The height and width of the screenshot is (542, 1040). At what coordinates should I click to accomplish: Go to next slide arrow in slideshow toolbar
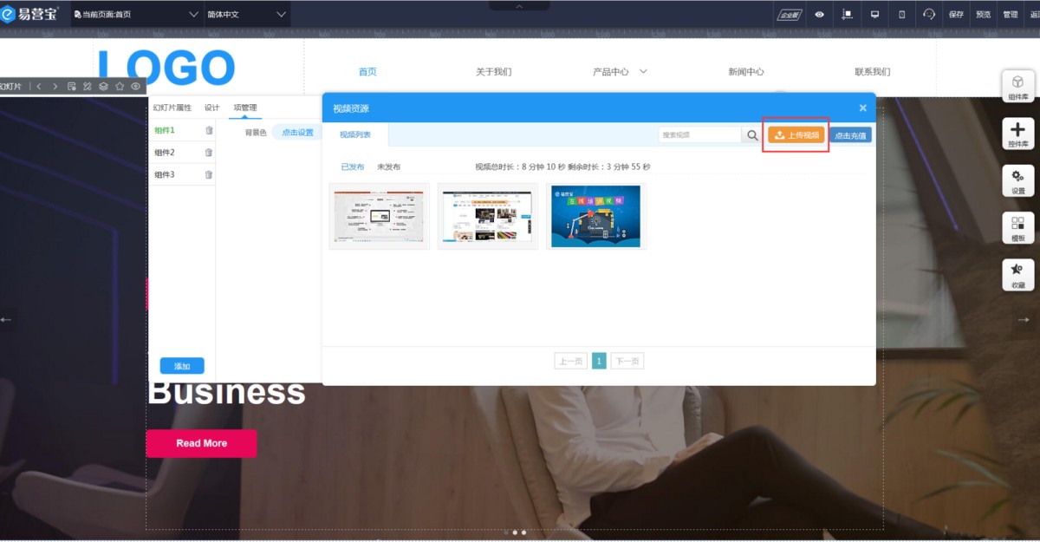click(55, 86)
